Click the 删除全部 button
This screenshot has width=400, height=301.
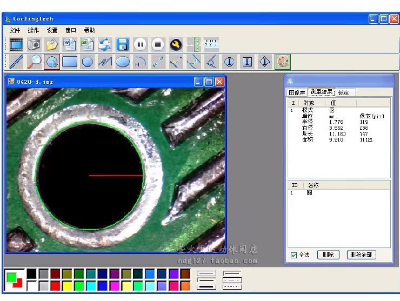point(361,255)
